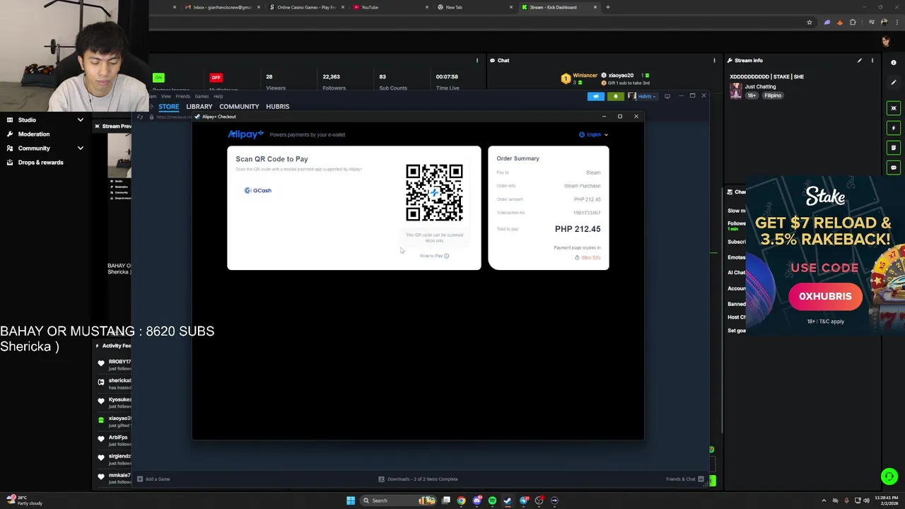Switch to Steam STORE tab
905x509 pixels.
coord(168,107)
